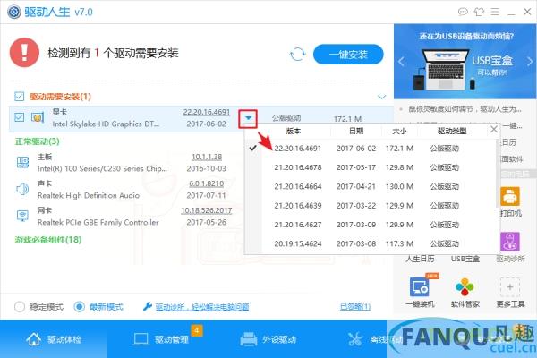The width and height of the screenshot is (537, 358).
Task: Expand the 游戏必备组件(18) section
Action: 48,240
